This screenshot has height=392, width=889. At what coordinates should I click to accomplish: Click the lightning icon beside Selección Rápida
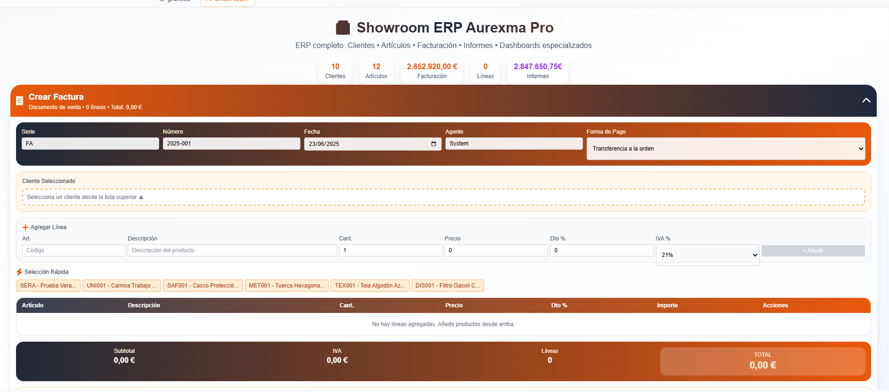[19, 272]
